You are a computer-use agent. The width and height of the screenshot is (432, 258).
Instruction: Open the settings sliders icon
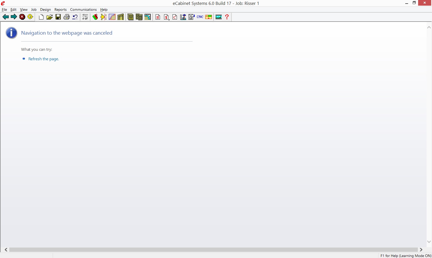coord(85,17)
